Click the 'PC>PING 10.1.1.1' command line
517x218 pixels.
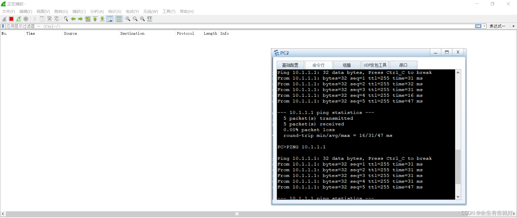coord(301,147)
